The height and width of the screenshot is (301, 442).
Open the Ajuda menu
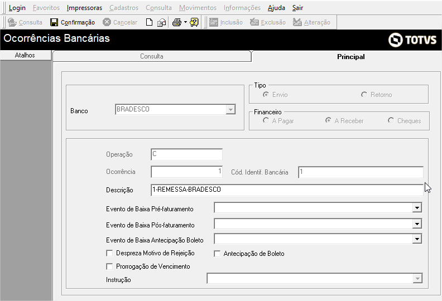pos(276,8)
